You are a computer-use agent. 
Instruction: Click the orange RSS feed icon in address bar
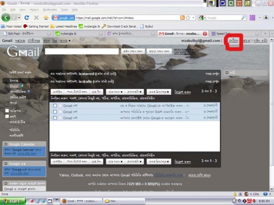click(x=182, y=18)
